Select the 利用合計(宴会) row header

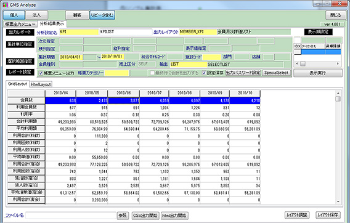tap(26, 200)
